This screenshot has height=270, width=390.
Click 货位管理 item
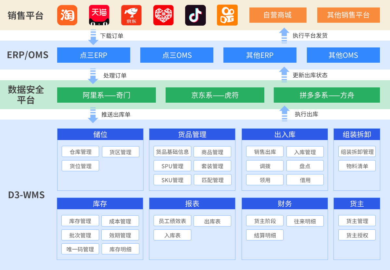(x=81, y=166)
